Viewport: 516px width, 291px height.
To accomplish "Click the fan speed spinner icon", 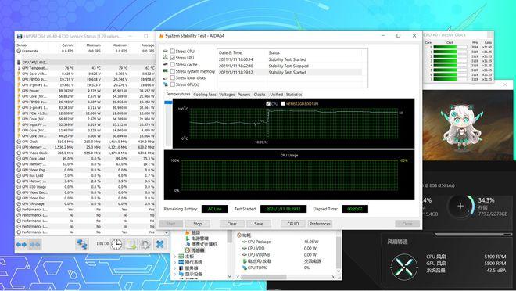I will (403, 266).
